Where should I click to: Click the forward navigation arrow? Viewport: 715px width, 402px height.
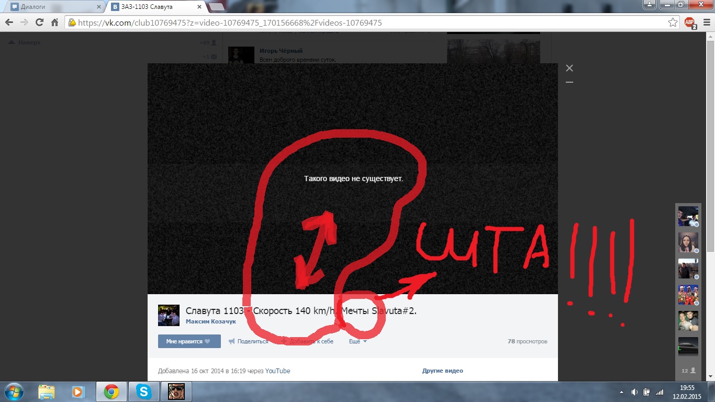(x=24, y=23)
